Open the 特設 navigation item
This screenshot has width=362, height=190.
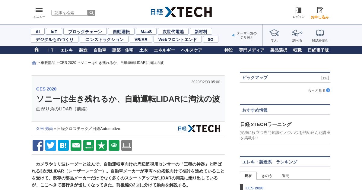tap(229, 50)
